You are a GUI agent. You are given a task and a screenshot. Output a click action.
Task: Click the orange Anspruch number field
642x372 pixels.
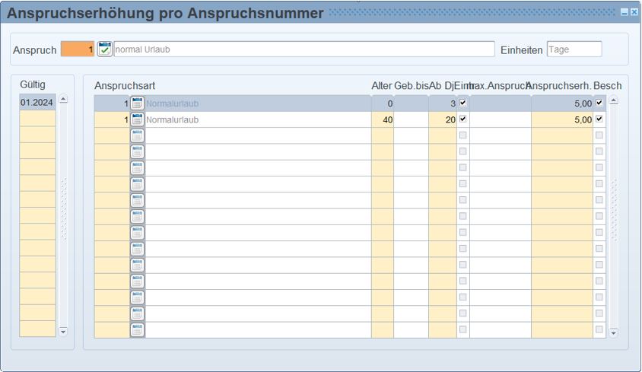click(78, 49)
